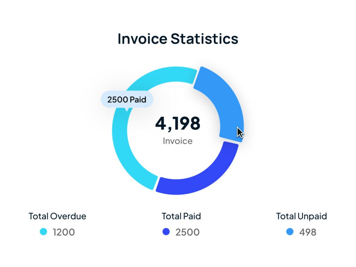Click the word "Invoice" in the heading
This screenshot has height=267, width=356.
pyautogui.click(x=142, y=39)
